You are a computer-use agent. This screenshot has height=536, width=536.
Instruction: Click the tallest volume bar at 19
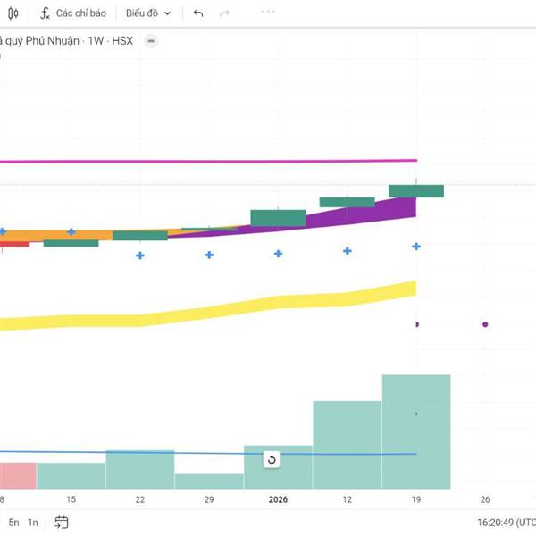pos(416,431)
